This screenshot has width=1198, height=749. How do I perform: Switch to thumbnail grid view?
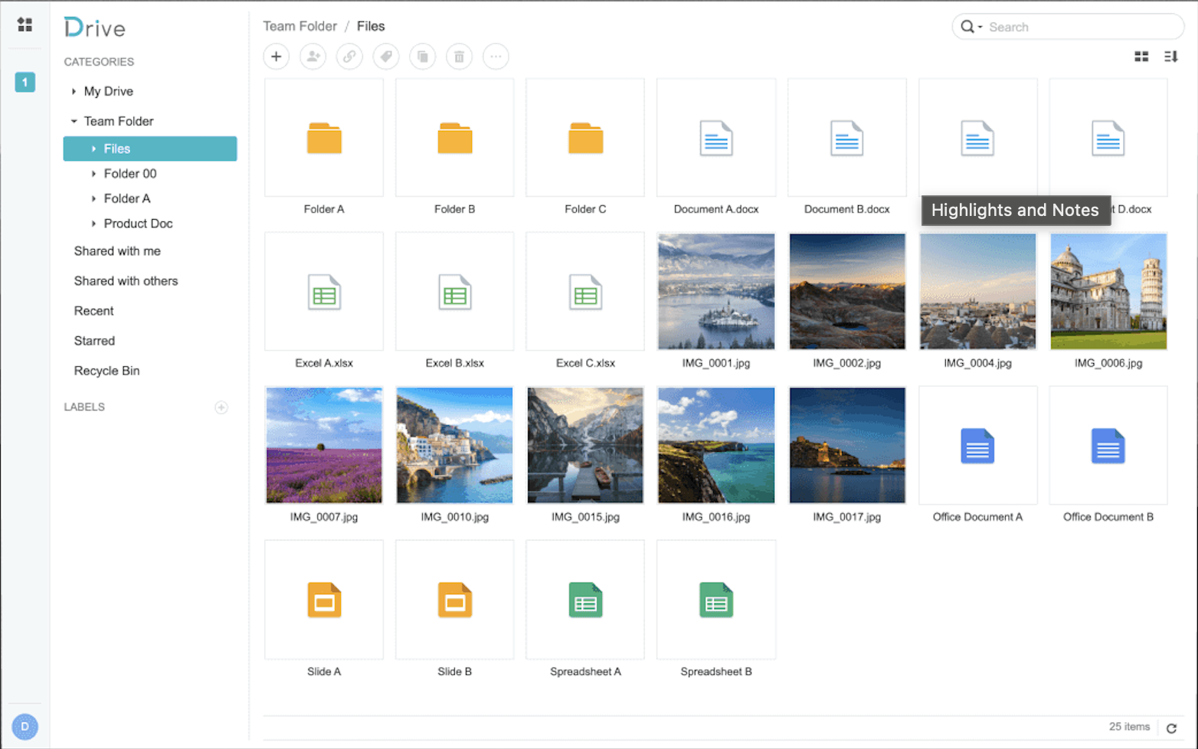coord(1141,57)
